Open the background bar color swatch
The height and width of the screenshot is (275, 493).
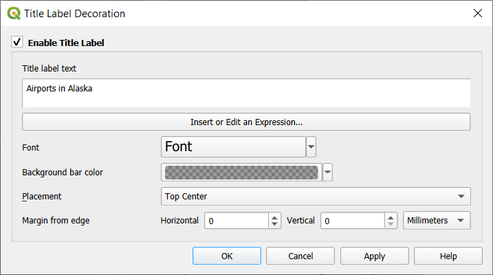pos(241,172)
